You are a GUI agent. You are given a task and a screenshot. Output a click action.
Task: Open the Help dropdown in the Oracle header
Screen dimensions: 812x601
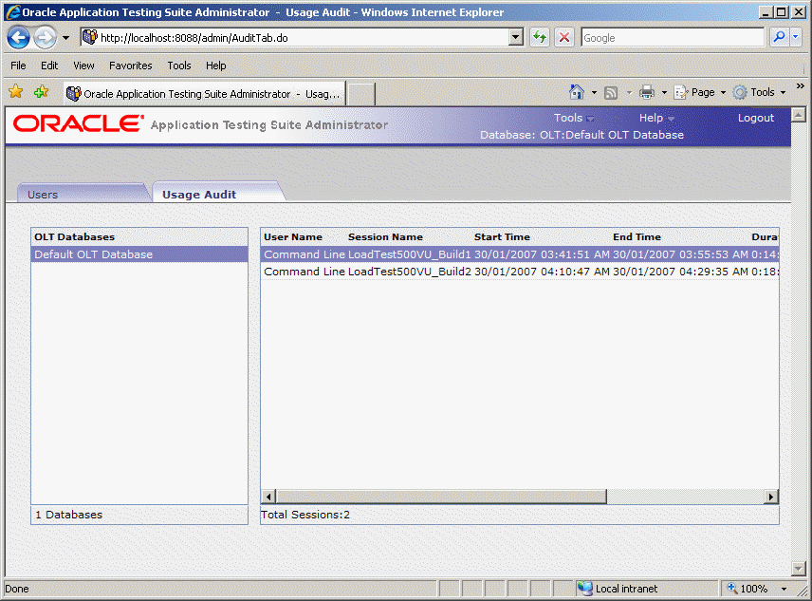click(x=651, y=118)
